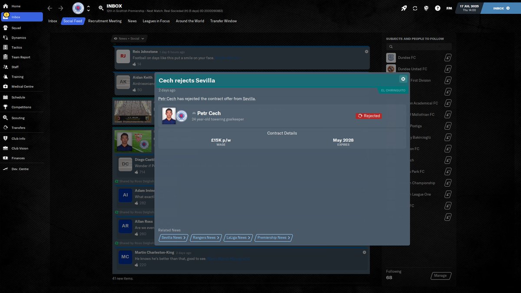
Task: Click the rocket icon in the top toolbar
Action: (404, 8)
